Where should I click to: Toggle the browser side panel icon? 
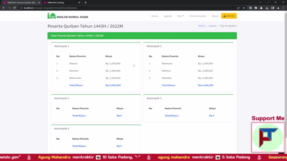(x=273, y=8)
